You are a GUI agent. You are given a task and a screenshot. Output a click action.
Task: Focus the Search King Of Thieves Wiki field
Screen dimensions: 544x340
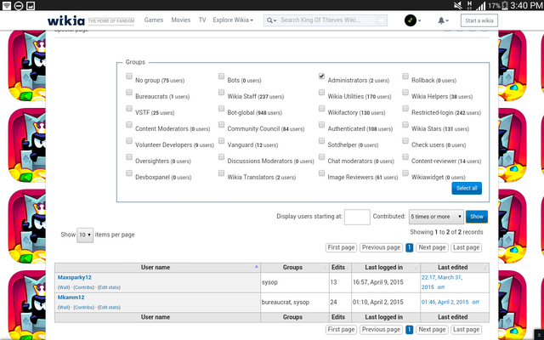click(327, 20)
